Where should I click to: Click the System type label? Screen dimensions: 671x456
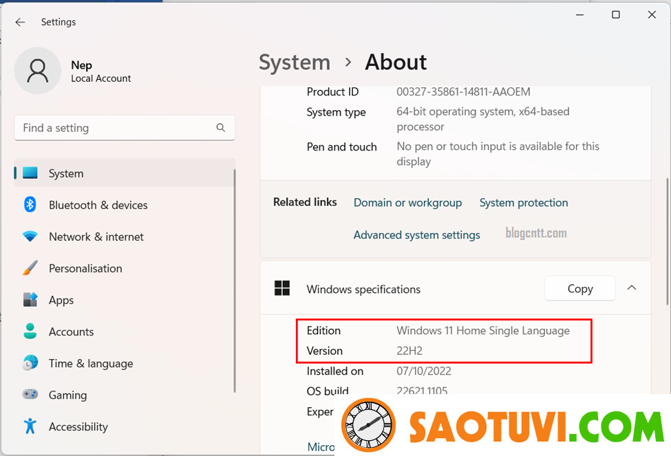(x=336, y=112)
